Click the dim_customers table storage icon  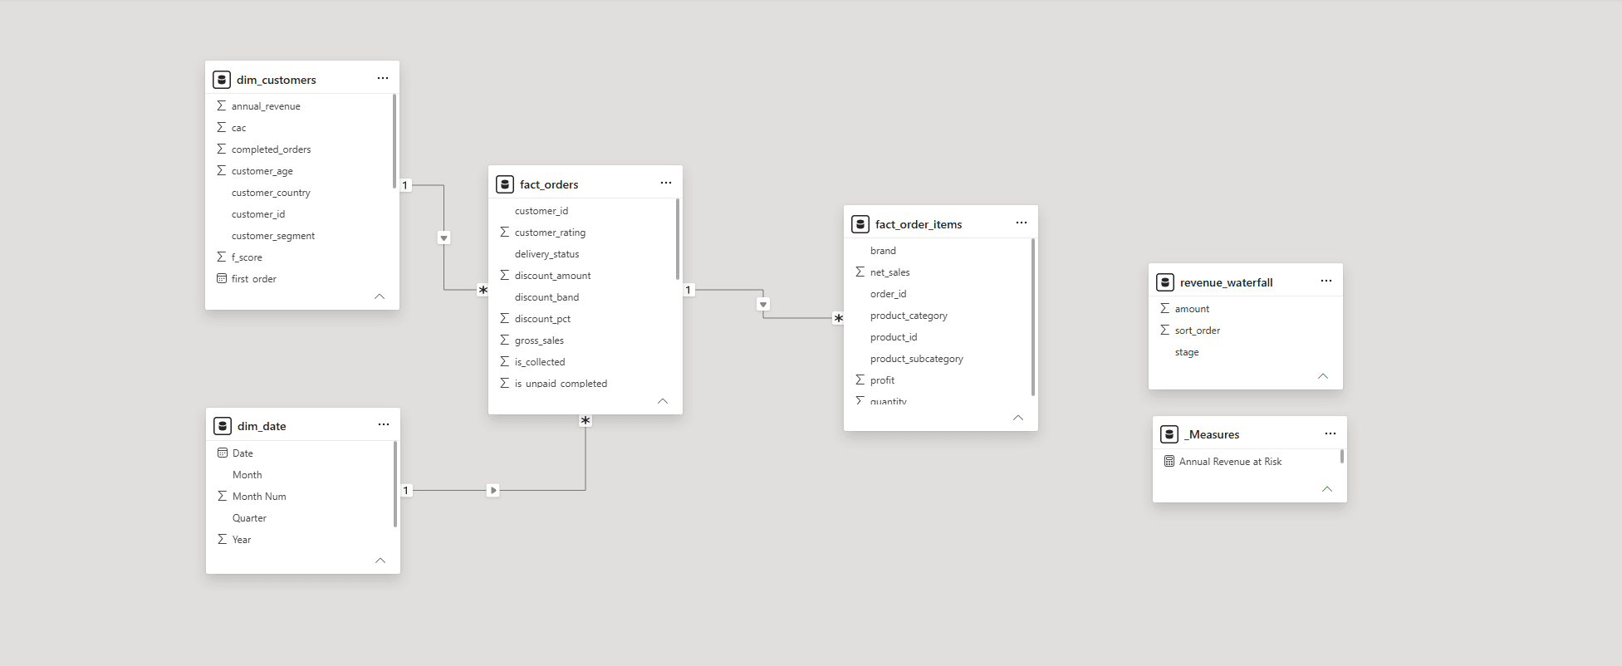point(222,80)
